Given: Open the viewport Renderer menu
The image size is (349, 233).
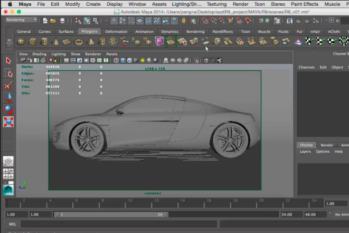Looking at the screenshot, I should click(x=93, y=54).
